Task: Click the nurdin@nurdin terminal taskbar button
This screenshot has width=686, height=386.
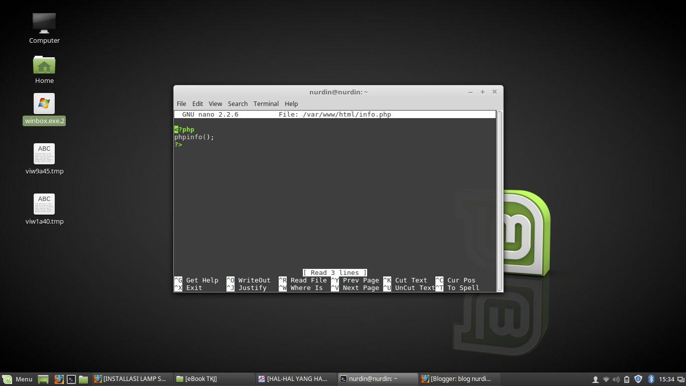Action: (378, 379)
